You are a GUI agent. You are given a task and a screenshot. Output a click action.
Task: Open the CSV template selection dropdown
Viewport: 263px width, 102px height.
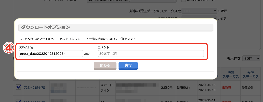click(x=132, y=1)
